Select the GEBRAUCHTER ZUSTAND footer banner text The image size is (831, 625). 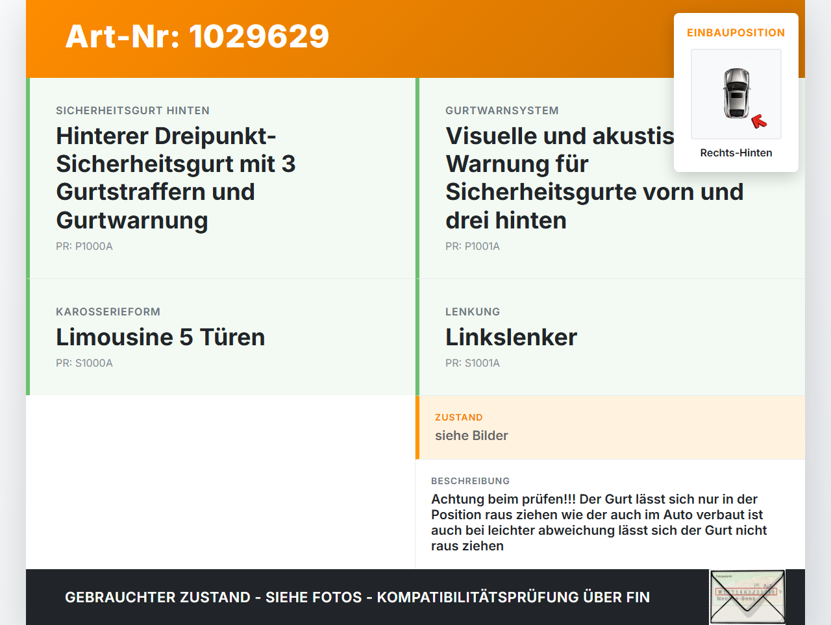pos(357,597)
